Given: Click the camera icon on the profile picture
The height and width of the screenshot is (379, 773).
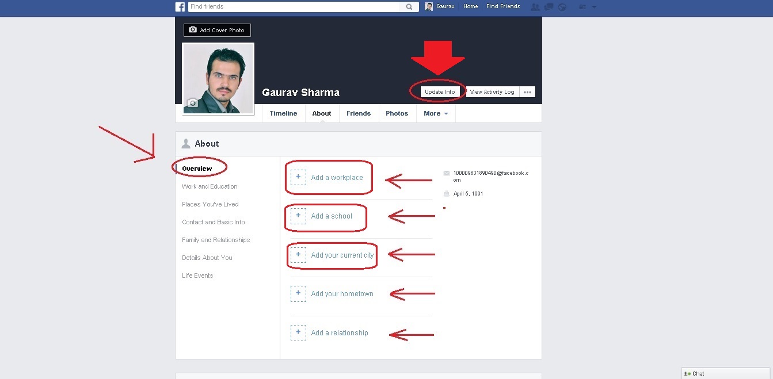Looking at the screenshot, I should click(192, 103).
